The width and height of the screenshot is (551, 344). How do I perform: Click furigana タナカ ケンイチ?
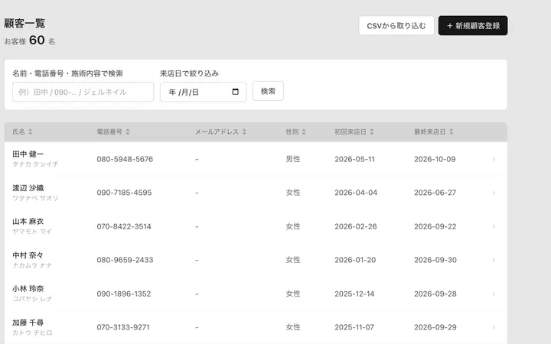35,164
